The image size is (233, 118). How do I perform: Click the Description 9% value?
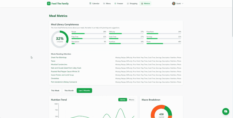click(x=105, y=42)
